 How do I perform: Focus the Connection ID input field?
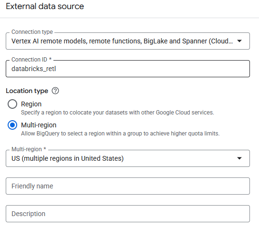(x=128, y=69)
